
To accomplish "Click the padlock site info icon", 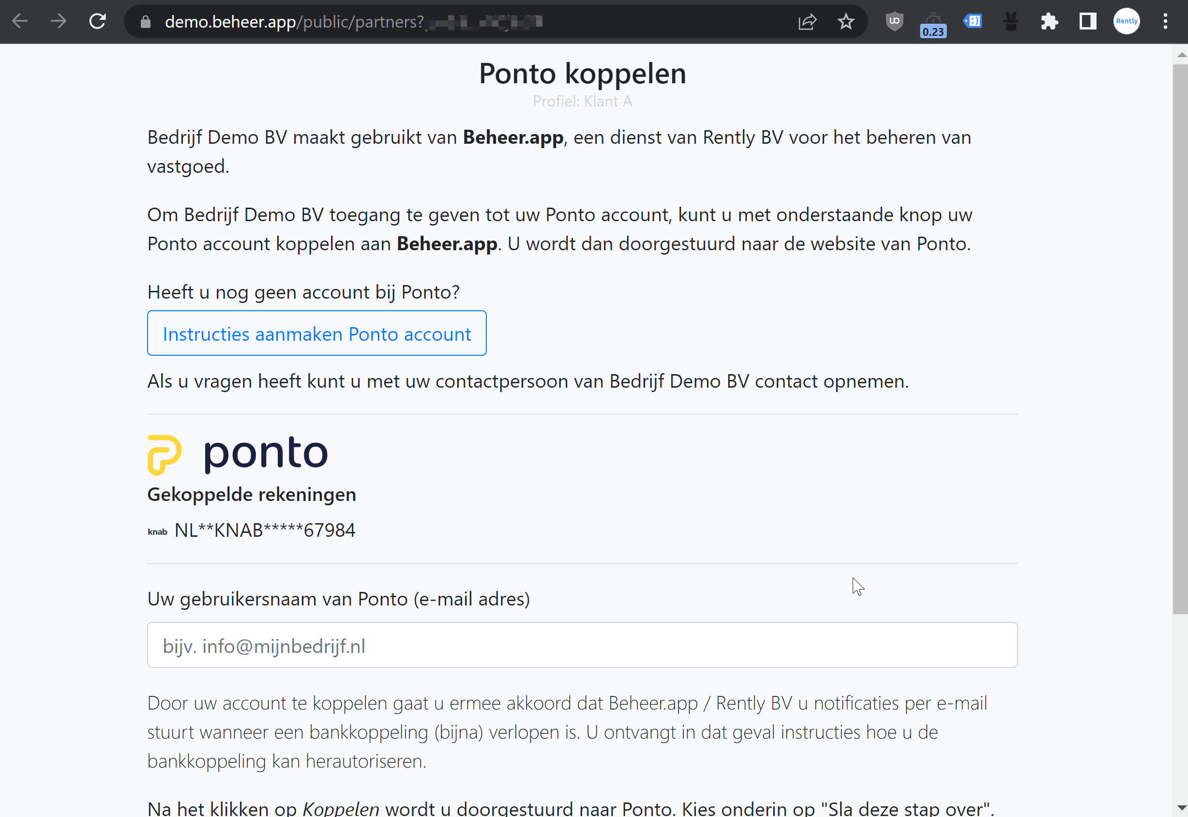I will [x=145, y=22].
